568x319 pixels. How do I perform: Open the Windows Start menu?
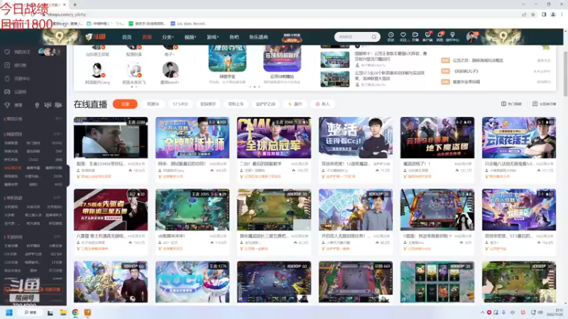(9, 313)
